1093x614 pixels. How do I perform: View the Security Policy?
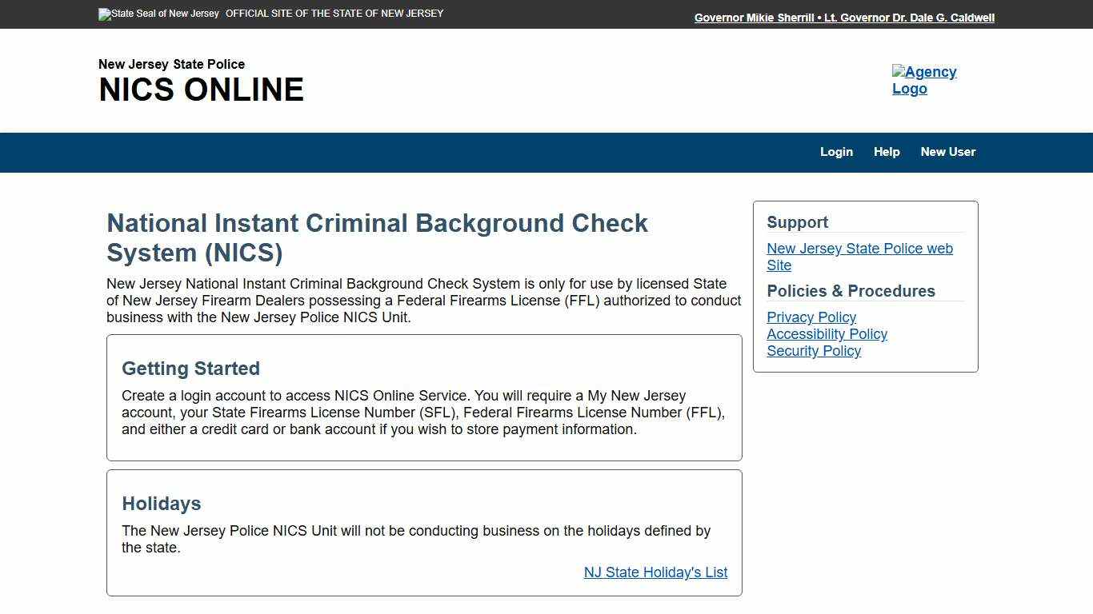813,351
